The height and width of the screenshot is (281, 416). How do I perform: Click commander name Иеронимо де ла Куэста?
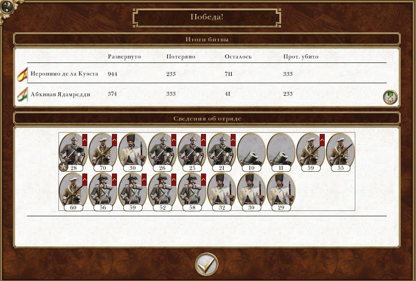tap(64, 74)
